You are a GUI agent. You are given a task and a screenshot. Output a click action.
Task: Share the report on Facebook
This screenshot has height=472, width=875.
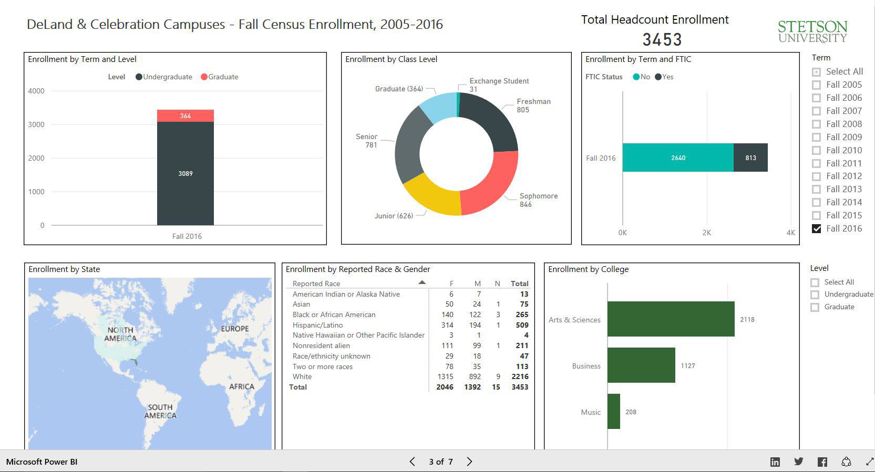(822, 462)
